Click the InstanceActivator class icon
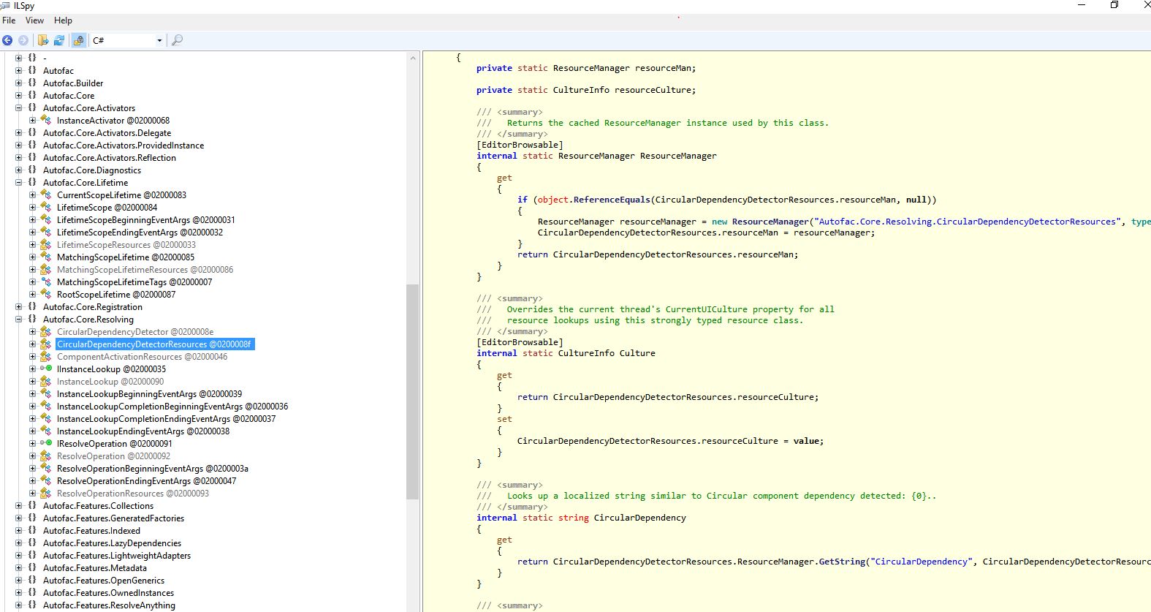This screenshot has width=1151, height=612. (46, 121)
